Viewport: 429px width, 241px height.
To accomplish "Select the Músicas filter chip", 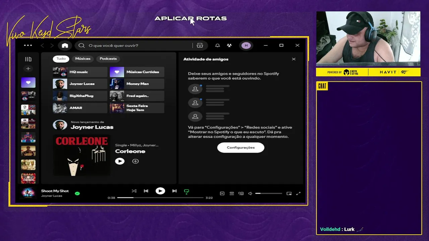I will (x=83, y=59).
